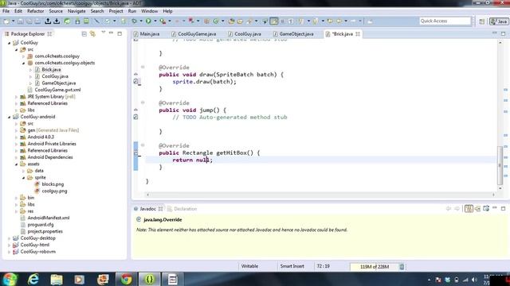This screenshot has width=510, height=286.
Task: Click the New Java Class icon
Action: tap(216, 21)
